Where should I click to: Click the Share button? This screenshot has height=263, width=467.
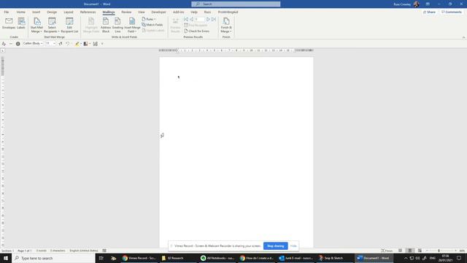pos(429,12)
